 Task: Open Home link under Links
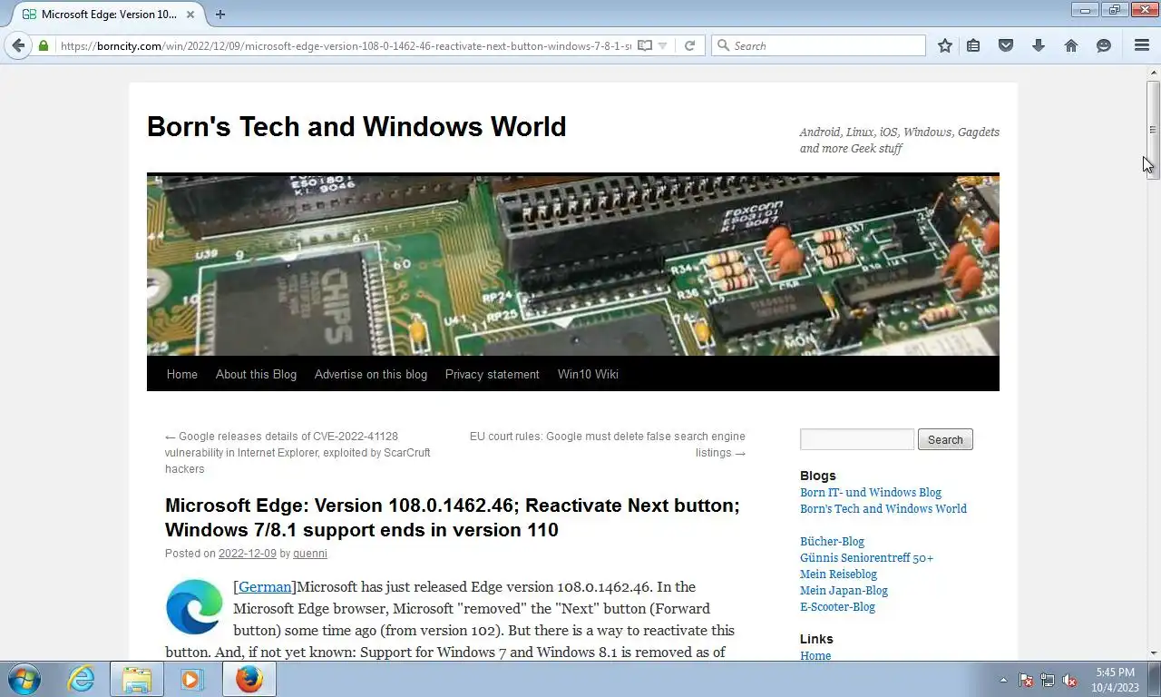[x=815, y=655]
